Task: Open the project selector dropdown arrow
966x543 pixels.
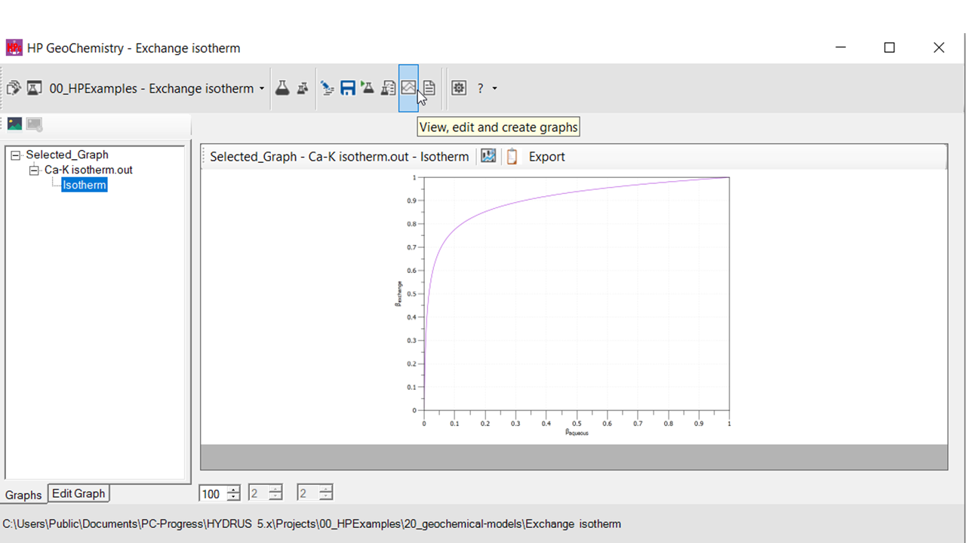Action: (x=262, y=88)
